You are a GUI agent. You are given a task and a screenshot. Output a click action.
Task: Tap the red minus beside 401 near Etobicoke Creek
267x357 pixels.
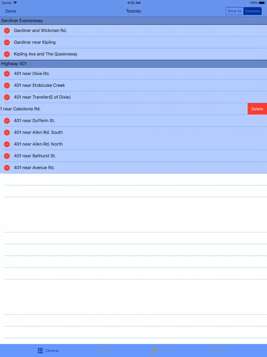[x=7, y=85]
